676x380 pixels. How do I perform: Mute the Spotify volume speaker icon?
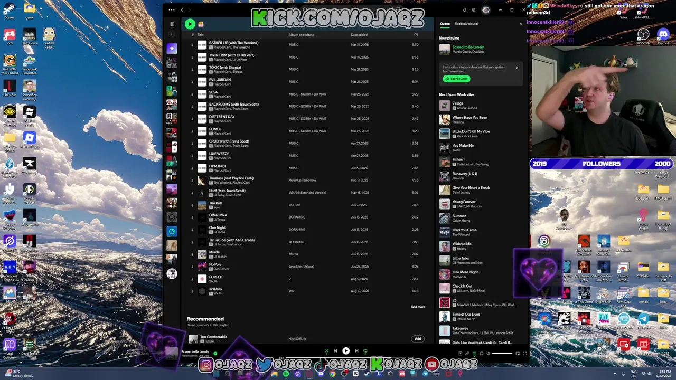click(488, 354)
